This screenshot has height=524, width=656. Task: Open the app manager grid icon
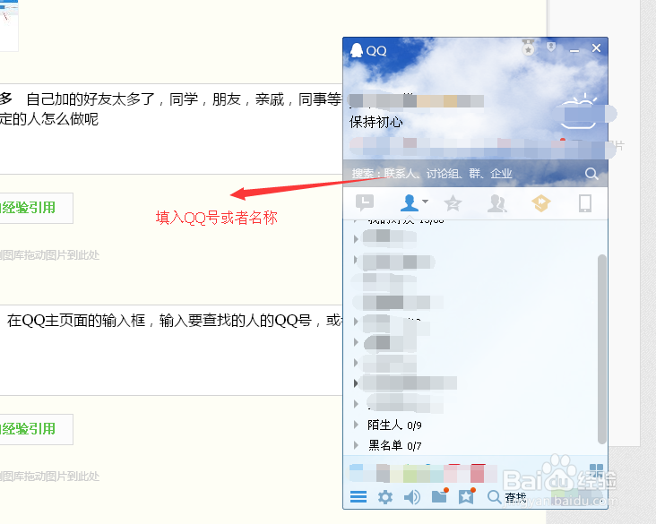[x=596, y=470]
